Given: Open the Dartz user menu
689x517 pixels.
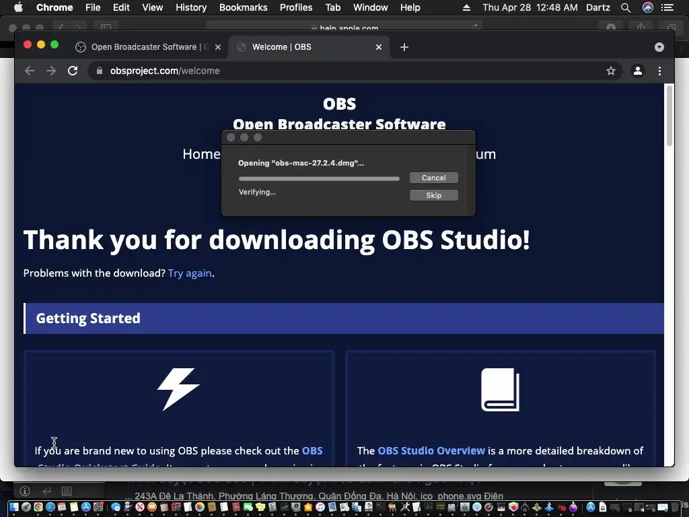Looking at the screenshot, I should click(x=598, y=7).
